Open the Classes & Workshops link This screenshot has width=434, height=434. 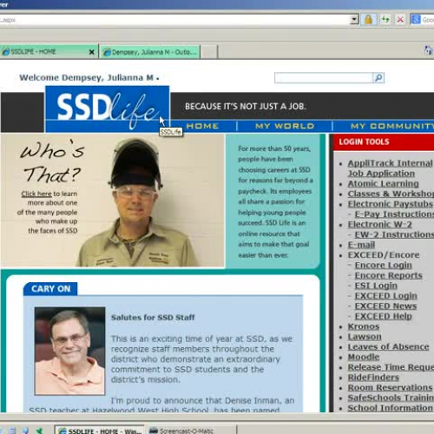pyautogui.click(x=391, y=194)
